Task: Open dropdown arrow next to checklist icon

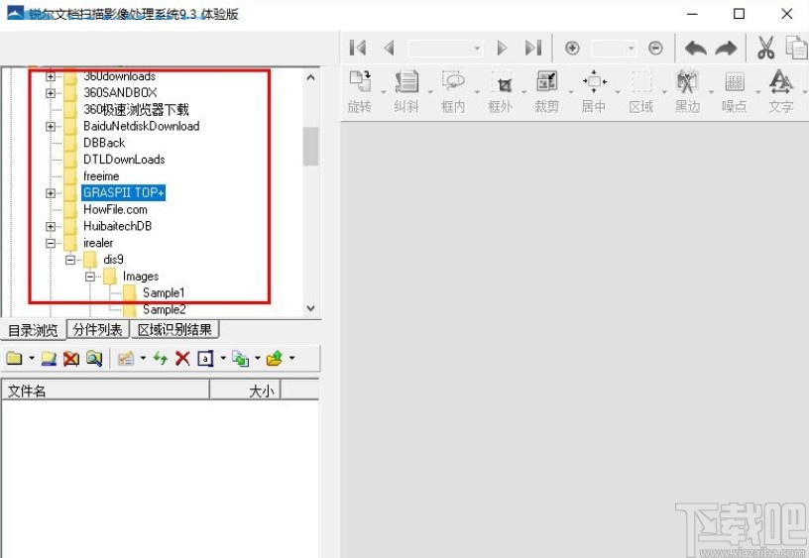Action: point(143,358)
